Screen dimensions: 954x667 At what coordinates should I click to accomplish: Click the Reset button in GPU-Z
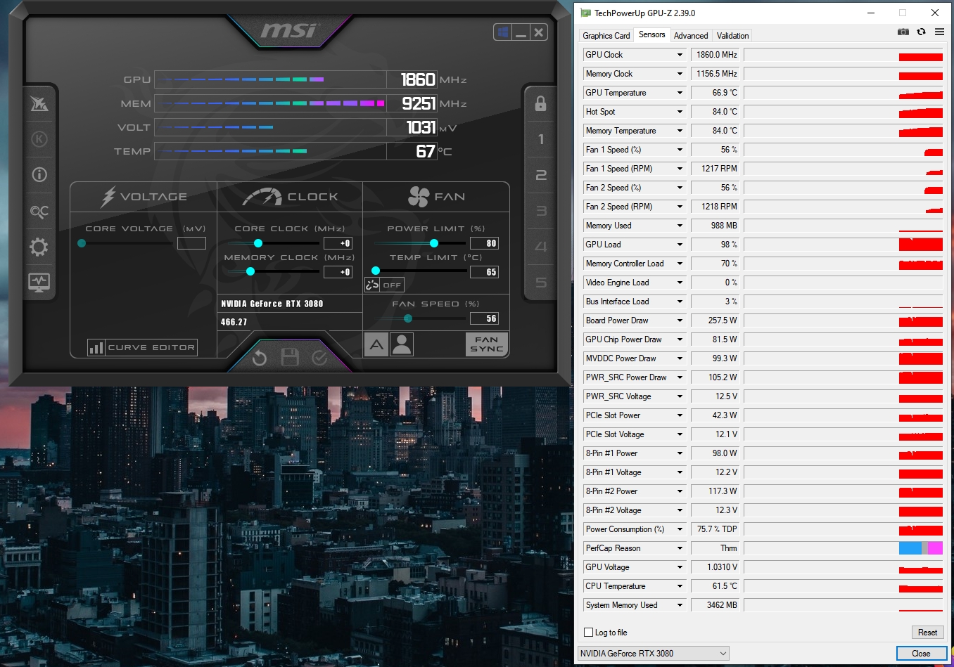(x=927, y=633)
